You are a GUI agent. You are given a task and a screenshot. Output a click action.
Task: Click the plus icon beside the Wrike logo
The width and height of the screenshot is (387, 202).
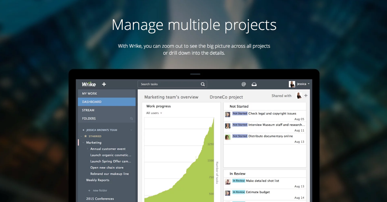point(104,84)
